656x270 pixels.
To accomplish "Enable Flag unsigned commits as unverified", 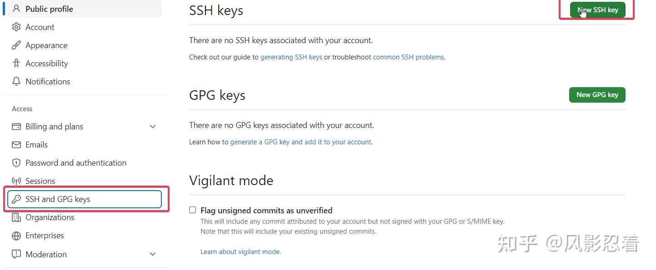I will click(192, 210).
